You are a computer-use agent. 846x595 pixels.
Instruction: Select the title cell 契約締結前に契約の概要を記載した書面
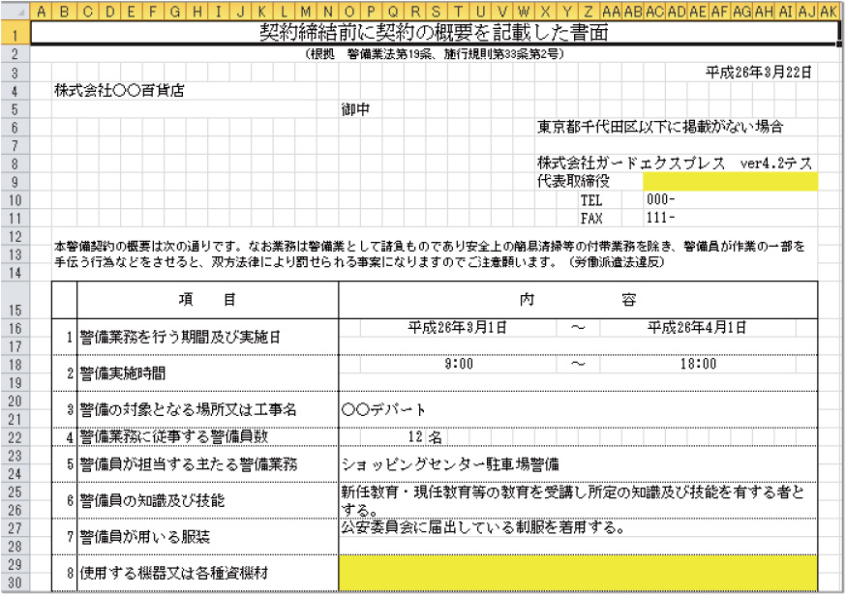pos(435,33)
